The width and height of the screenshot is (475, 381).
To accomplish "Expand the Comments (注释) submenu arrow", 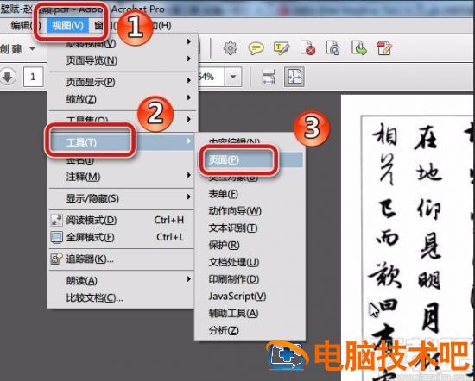I will click(x=189, y=175).
